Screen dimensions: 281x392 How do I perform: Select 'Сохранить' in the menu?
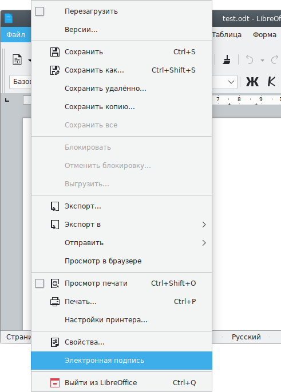[x=121, y=52]
